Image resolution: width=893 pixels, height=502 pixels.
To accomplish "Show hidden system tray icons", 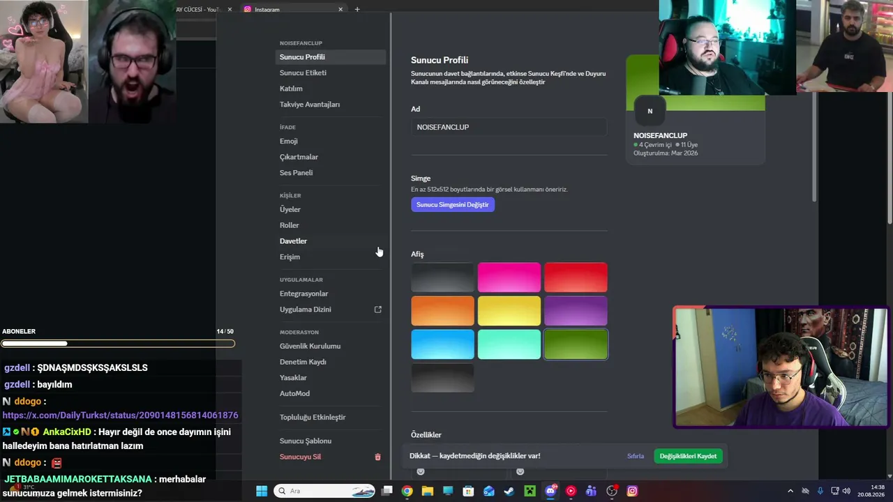I will (790, 491).
